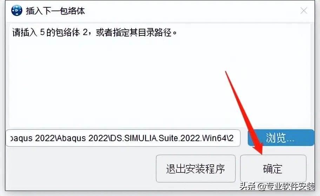Click the 退出安装程序 button
This screenshot has width=320, height=196.
195,169
